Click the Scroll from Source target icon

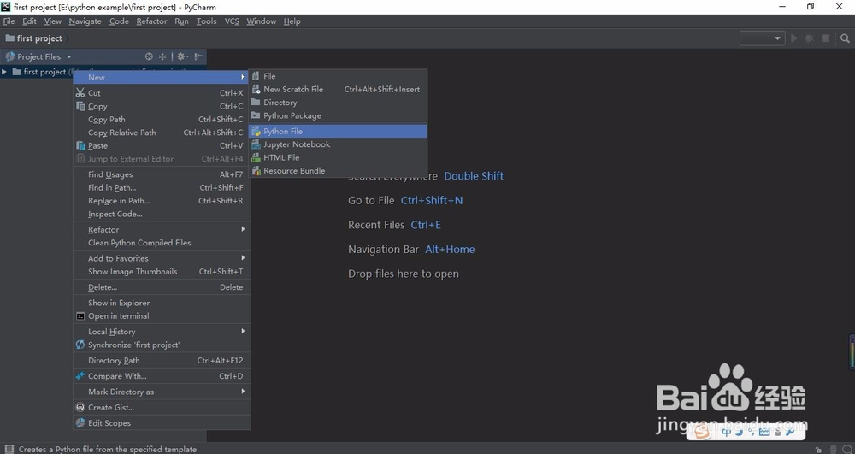[x=149, y=56]
